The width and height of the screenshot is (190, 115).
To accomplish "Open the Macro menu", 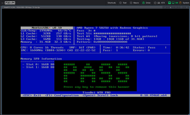I will pyautogui.click(x=134, y=3).
